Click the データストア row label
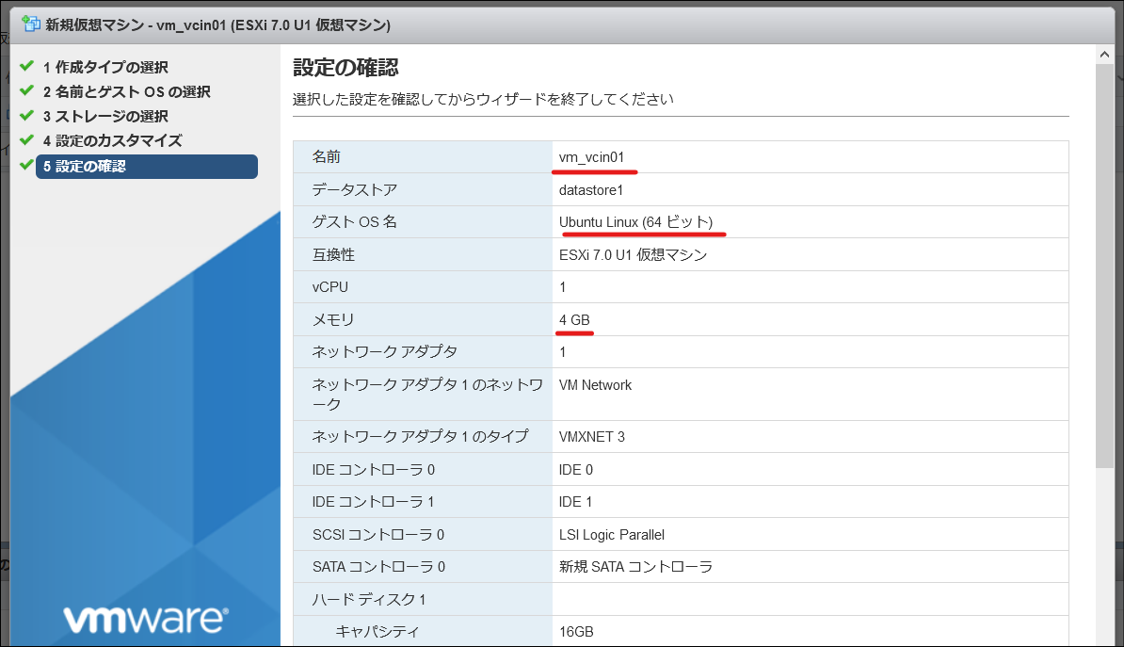 coord(354,190)
